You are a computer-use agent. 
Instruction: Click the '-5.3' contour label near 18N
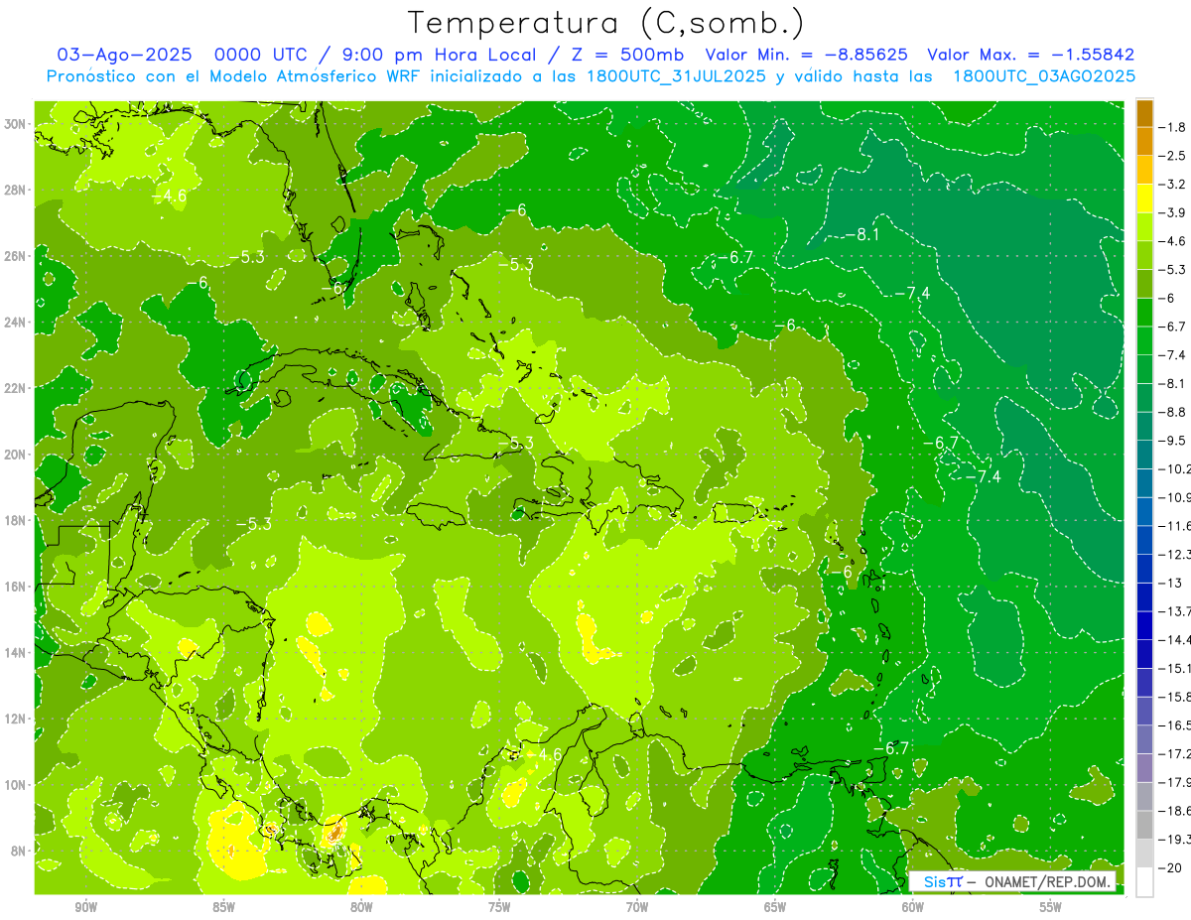click(253, 523)
